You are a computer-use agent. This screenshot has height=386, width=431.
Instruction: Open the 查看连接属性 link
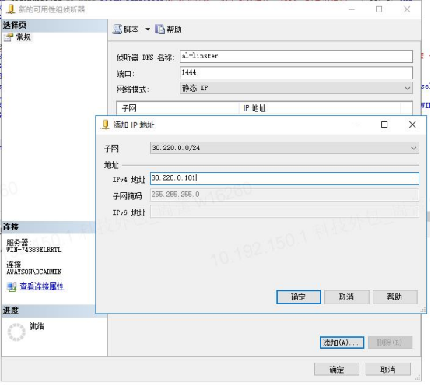point(42,286)
